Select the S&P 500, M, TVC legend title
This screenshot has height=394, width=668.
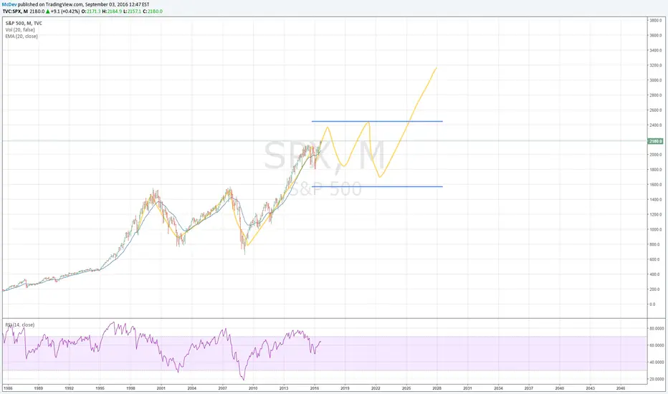(x=24, y=24)
